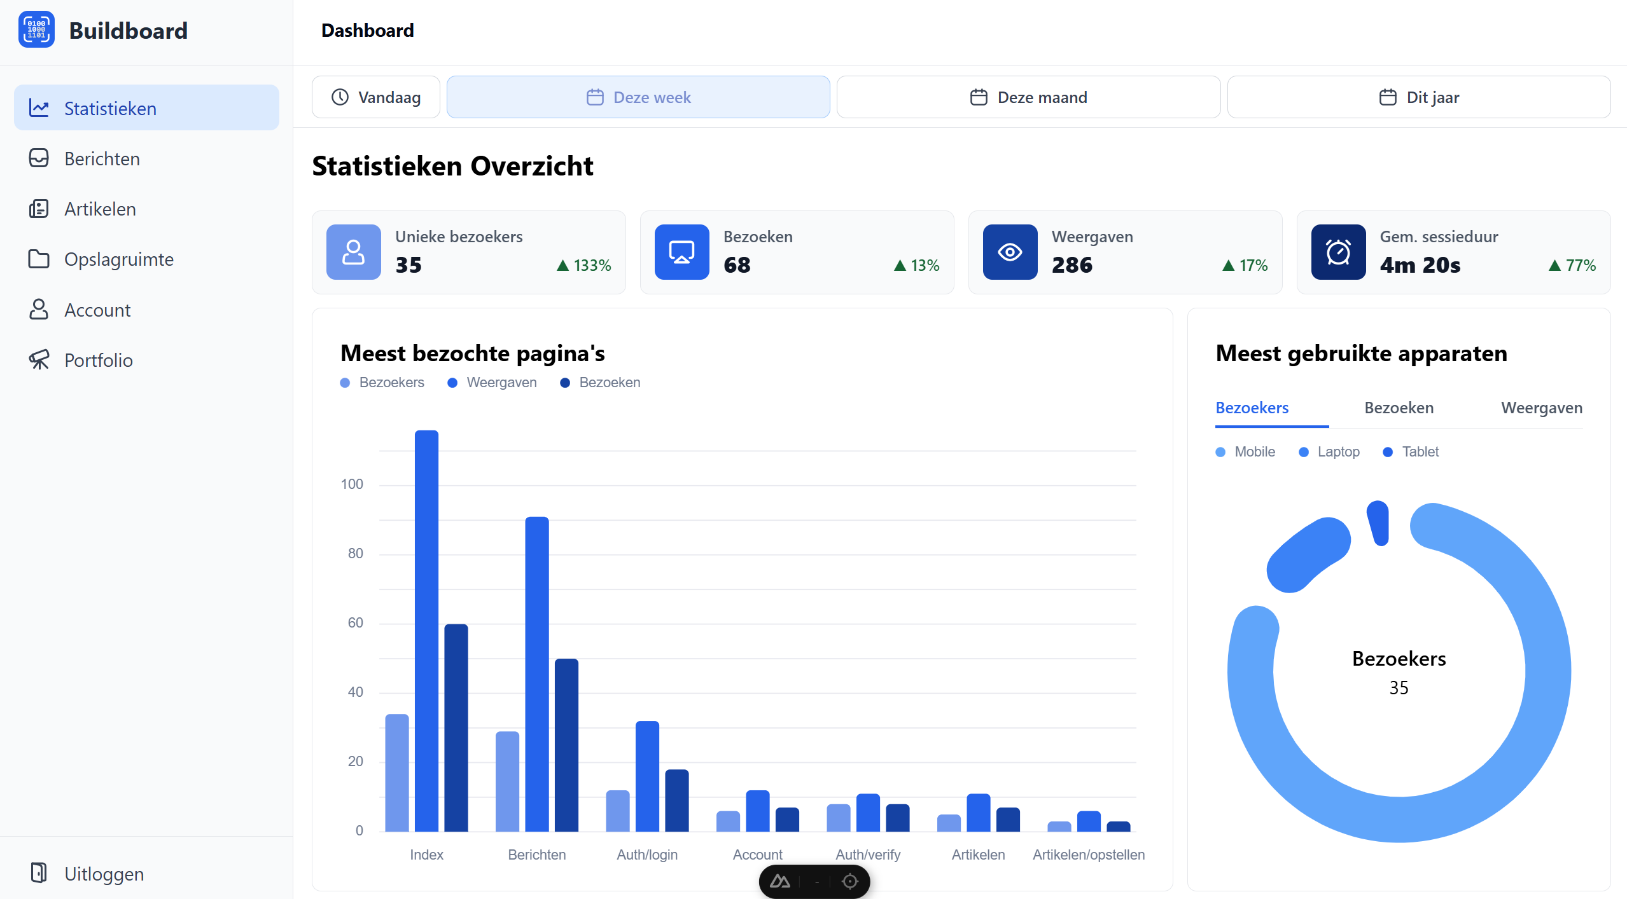Screen dimensions: 1627x899
Task: Select the Bezoeken devices tab
Action: [x=1399, y=408]
